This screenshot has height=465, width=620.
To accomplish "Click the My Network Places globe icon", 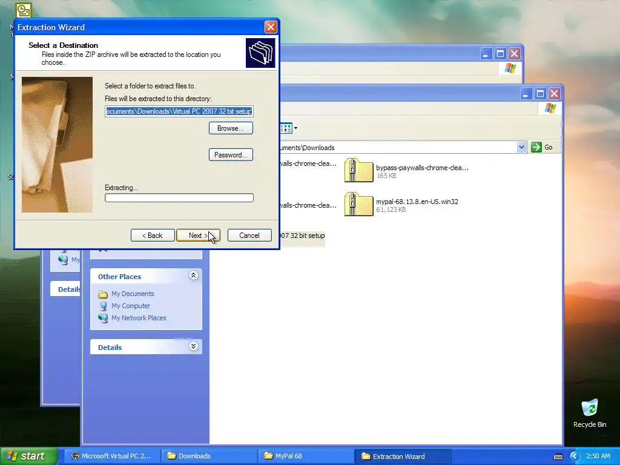I will point(103,318).
